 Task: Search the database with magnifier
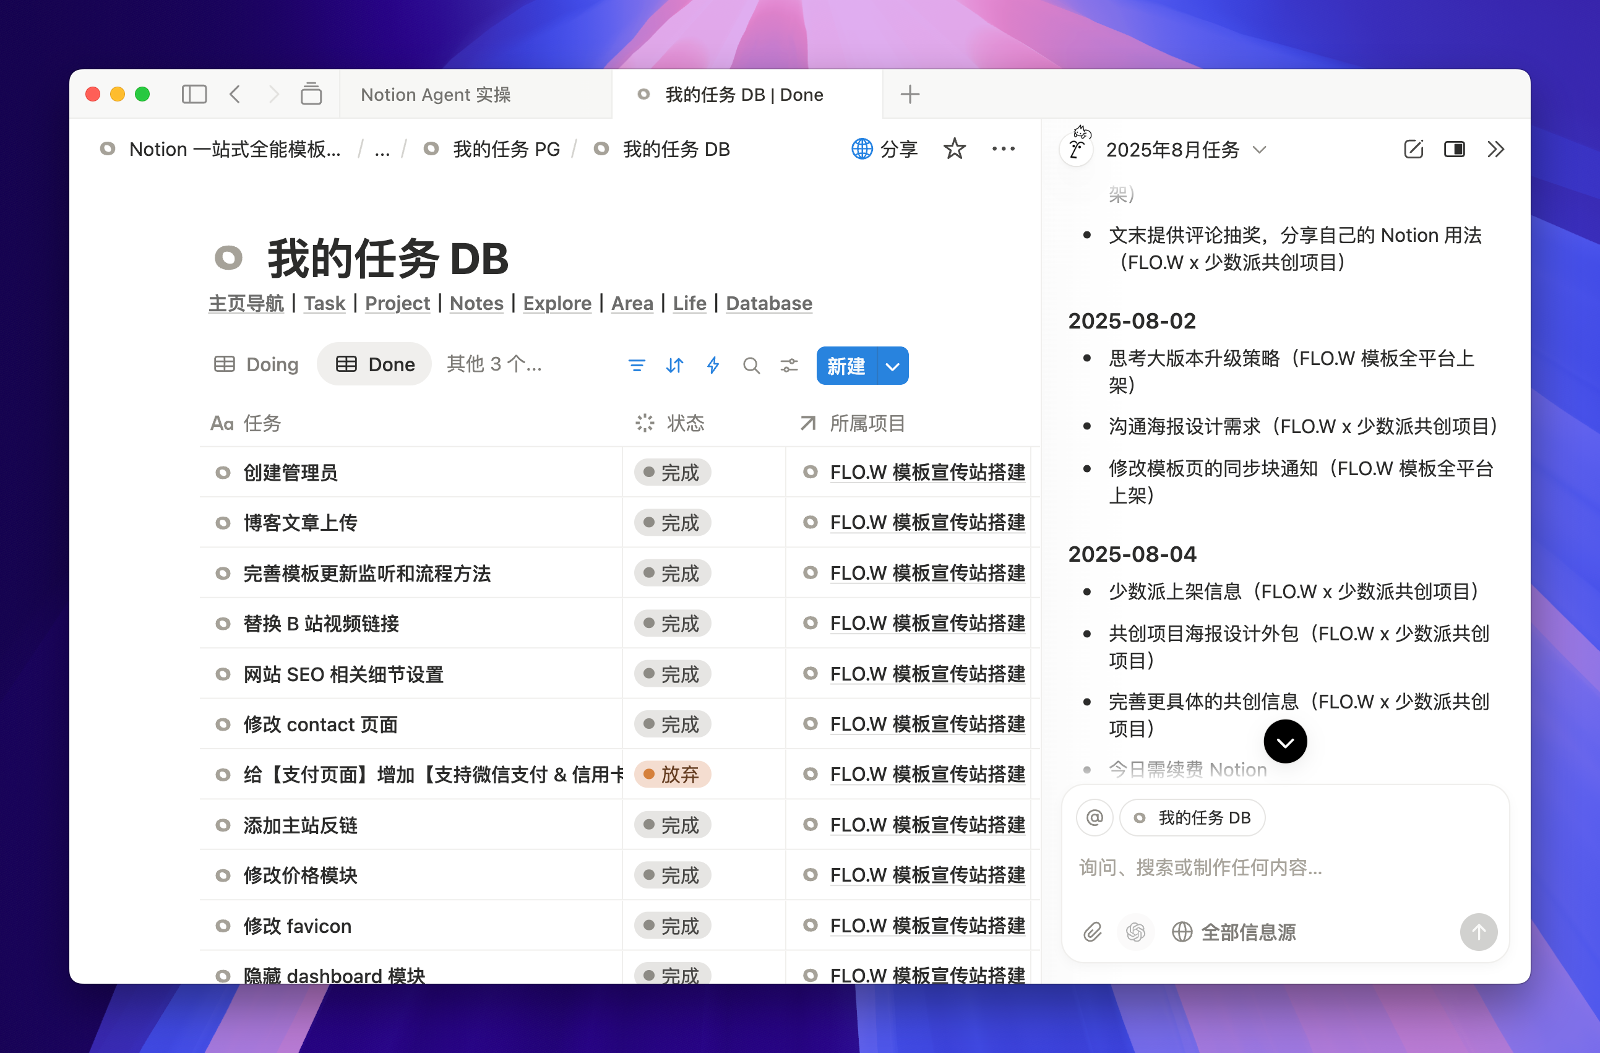pyautogui.click(x=751, y=365)
